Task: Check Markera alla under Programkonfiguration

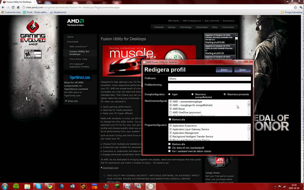Action: pos(169,144)
